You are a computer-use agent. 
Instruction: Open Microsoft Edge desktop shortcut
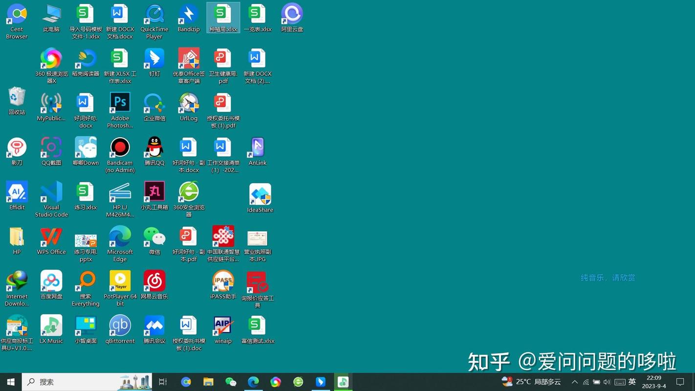120,237
